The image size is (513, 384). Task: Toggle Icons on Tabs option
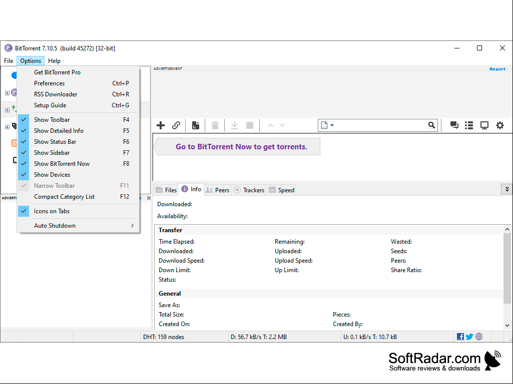tap(79, 211)
